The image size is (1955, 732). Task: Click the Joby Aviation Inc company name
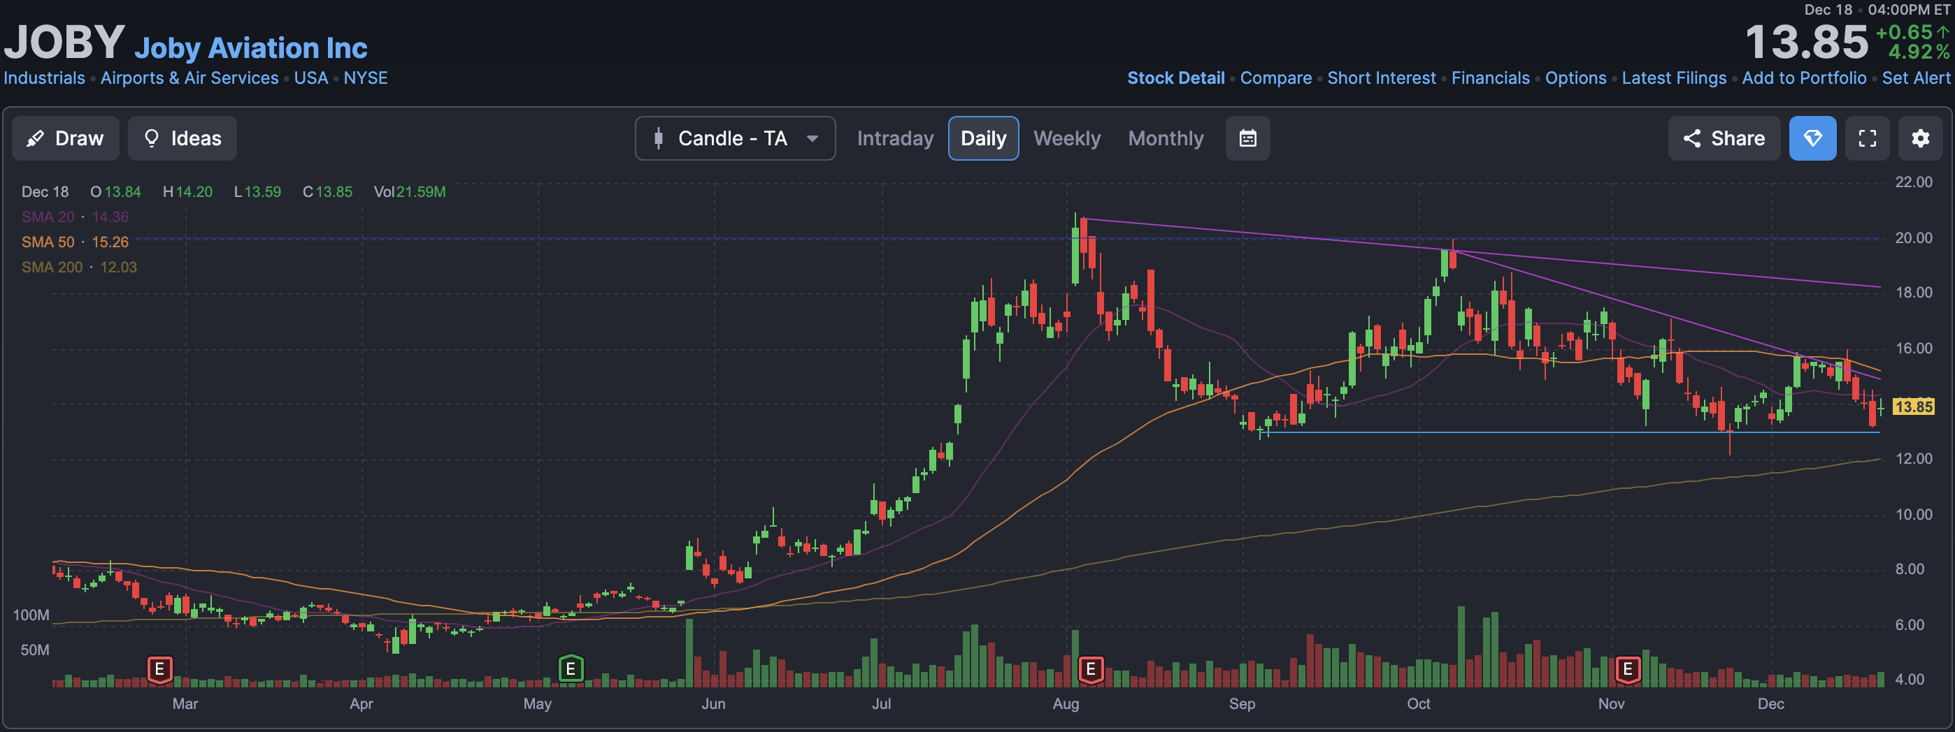click(250, 47)
